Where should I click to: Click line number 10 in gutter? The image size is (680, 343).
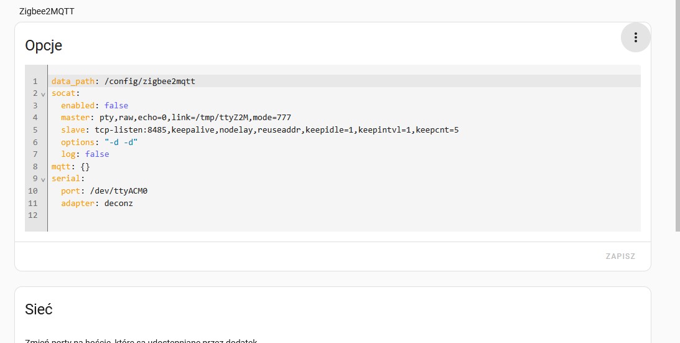pyautogui.click(x=32, y=190)
